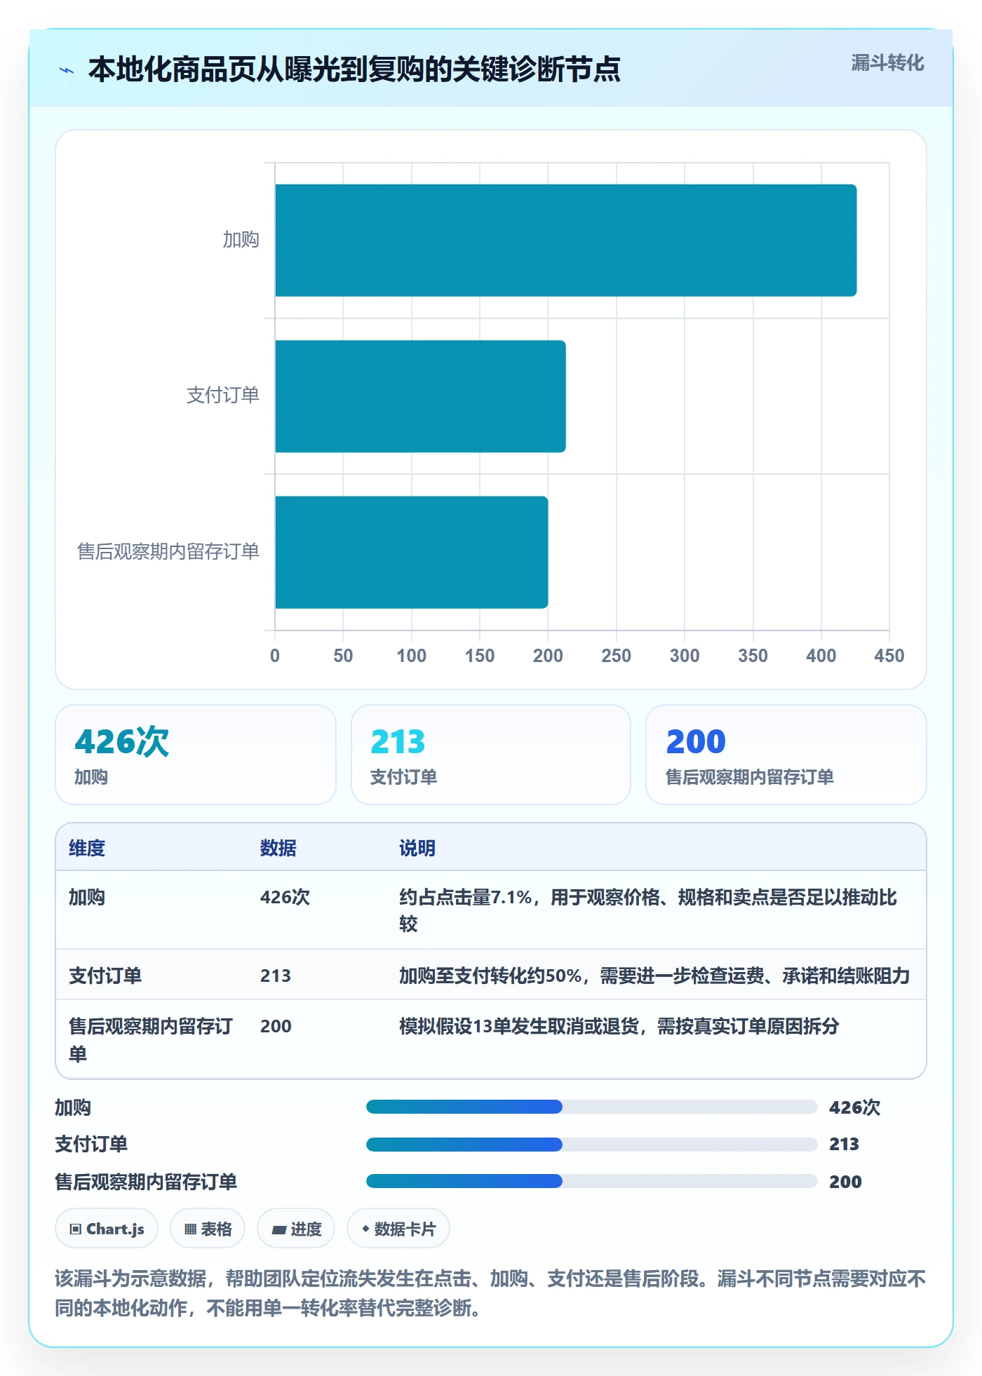
Task: Click the lightning icon beside the title
Action: pos(67,70)
